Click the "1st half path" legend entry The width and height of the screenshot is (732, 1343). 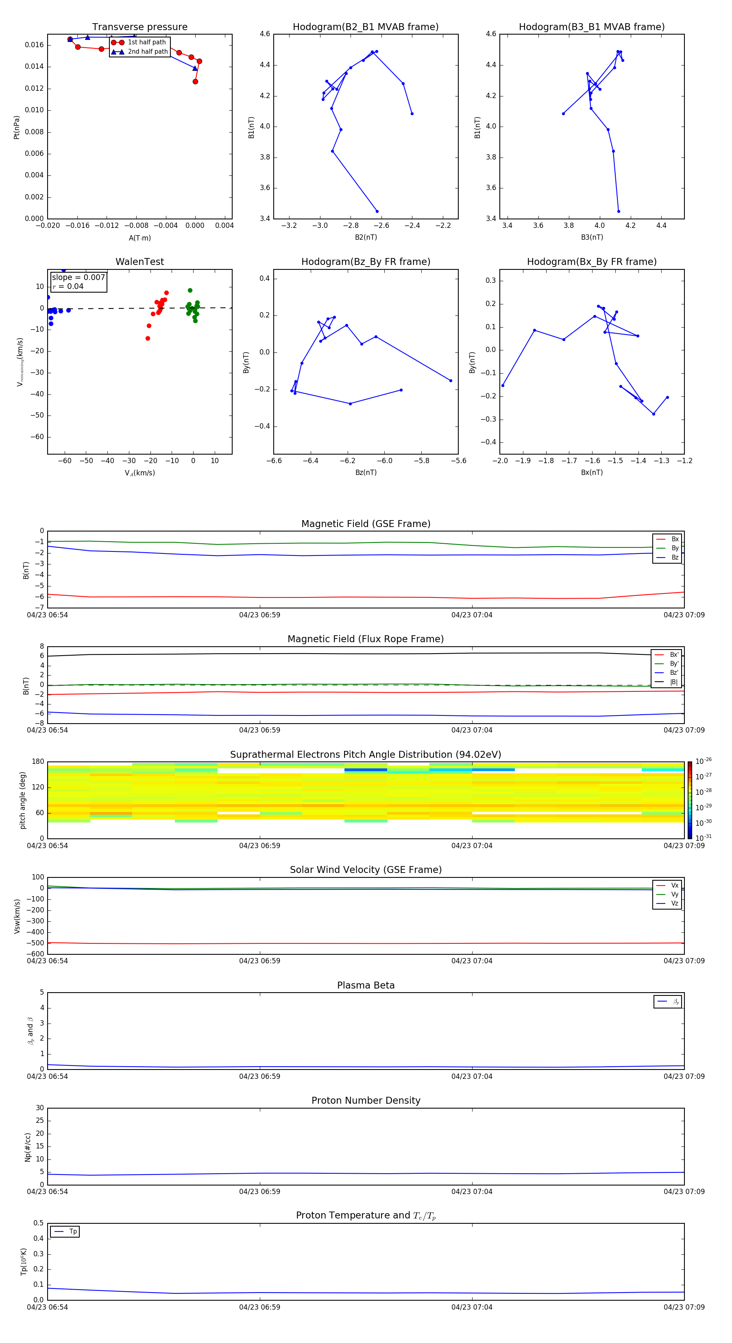[139, 42]
